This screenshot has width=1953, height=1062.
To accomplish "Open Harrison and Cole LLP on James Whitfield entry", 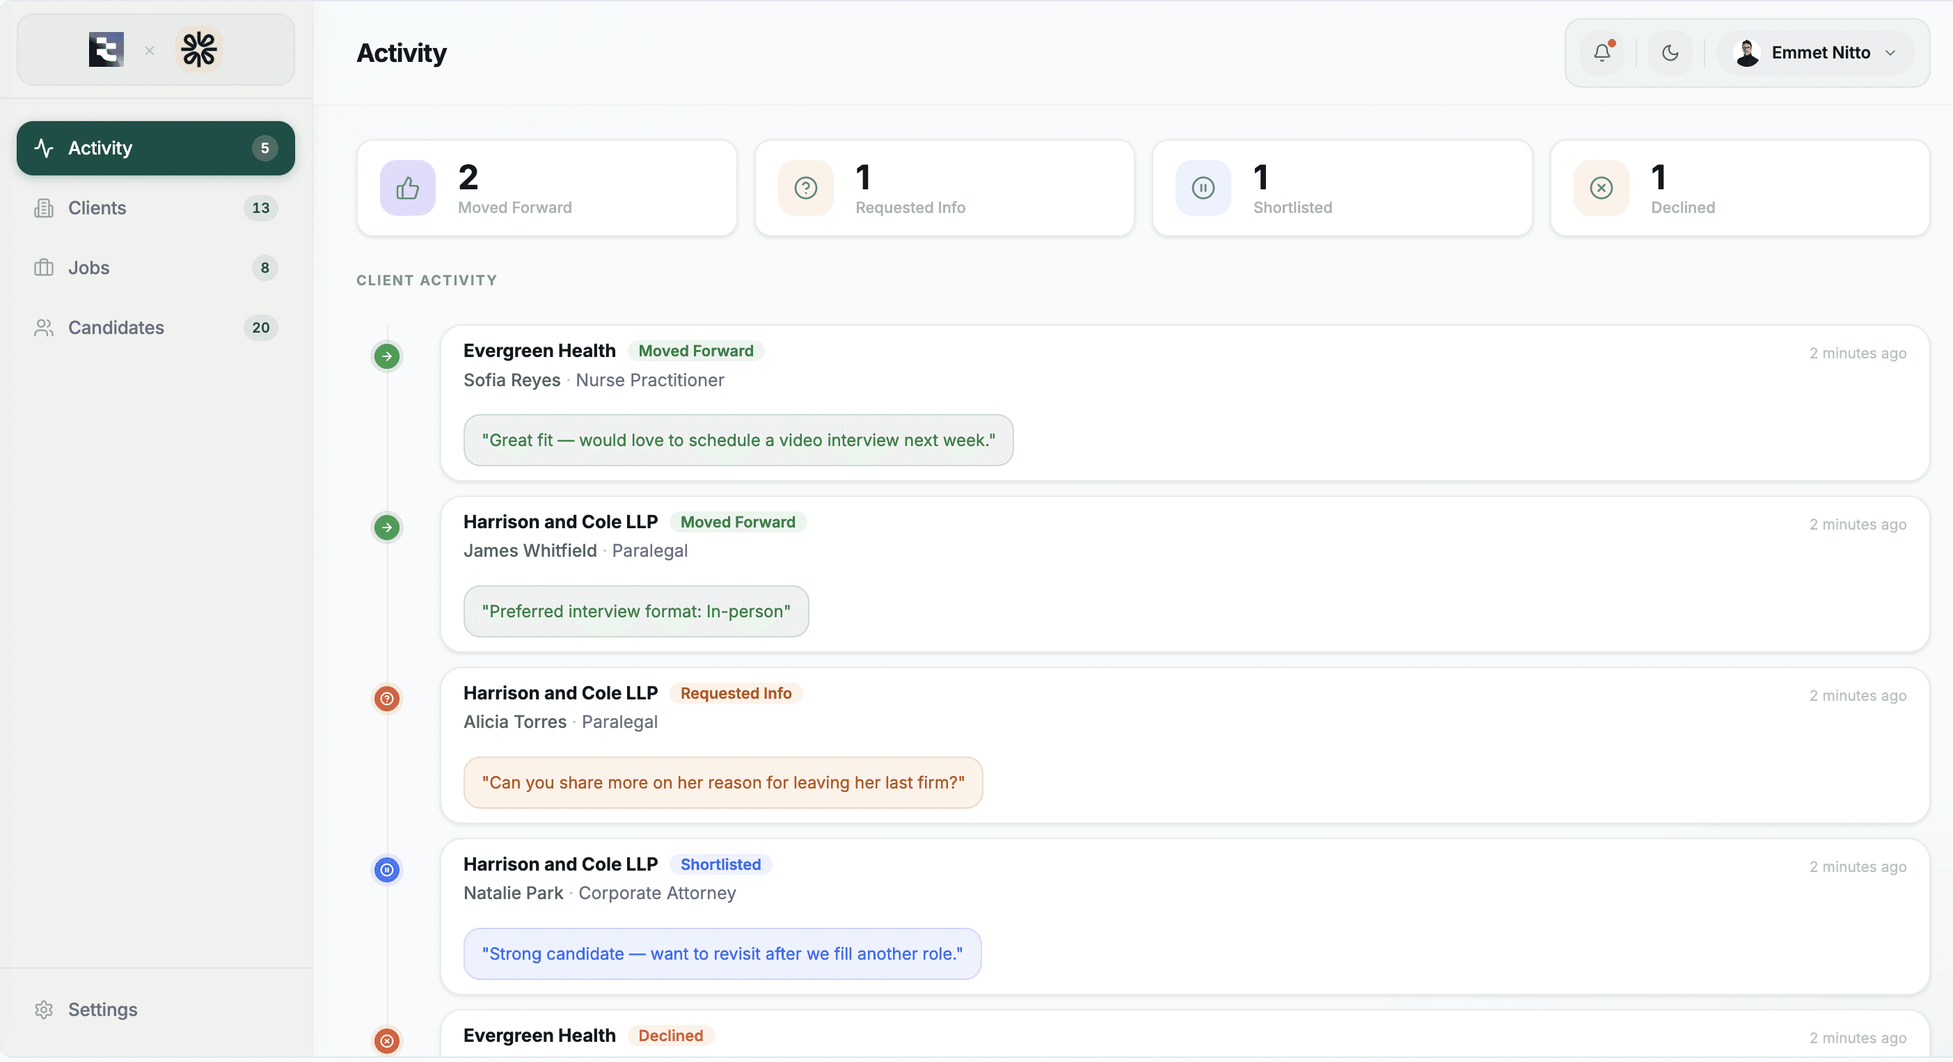I will (x=561, y=522).
